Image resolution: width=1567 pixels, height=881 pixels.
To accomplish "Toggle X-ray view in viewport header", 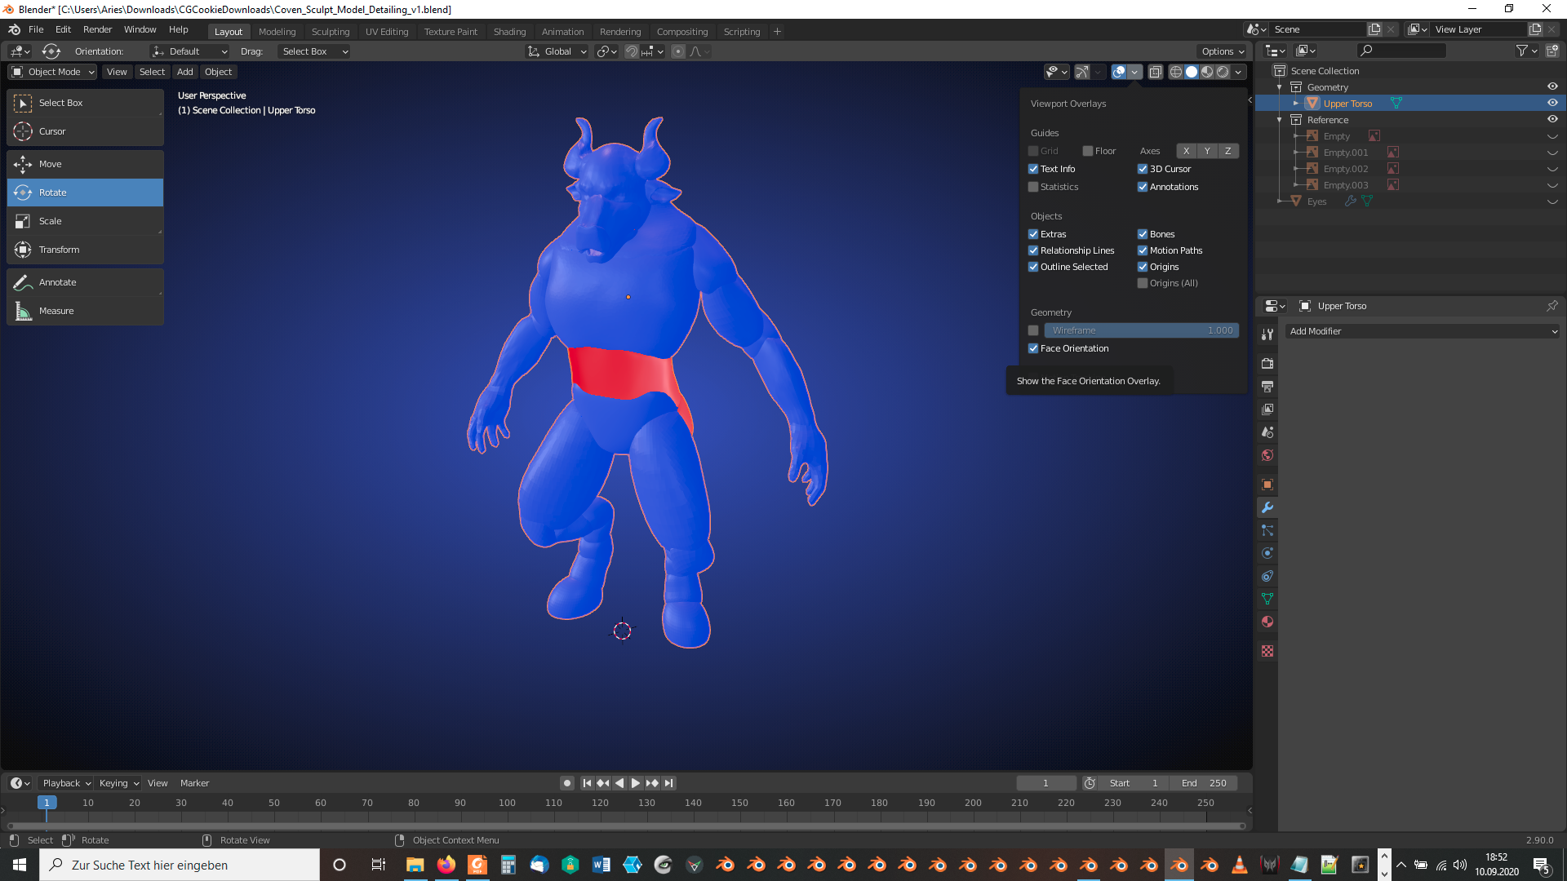I will pyautogui.click(x=1155, y=72).
